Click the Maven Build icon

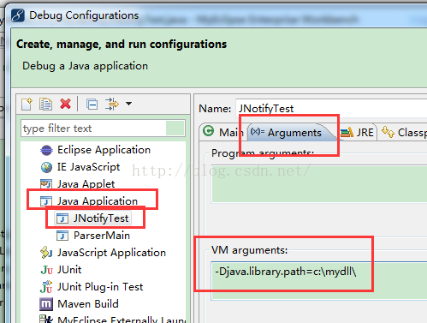46,304
